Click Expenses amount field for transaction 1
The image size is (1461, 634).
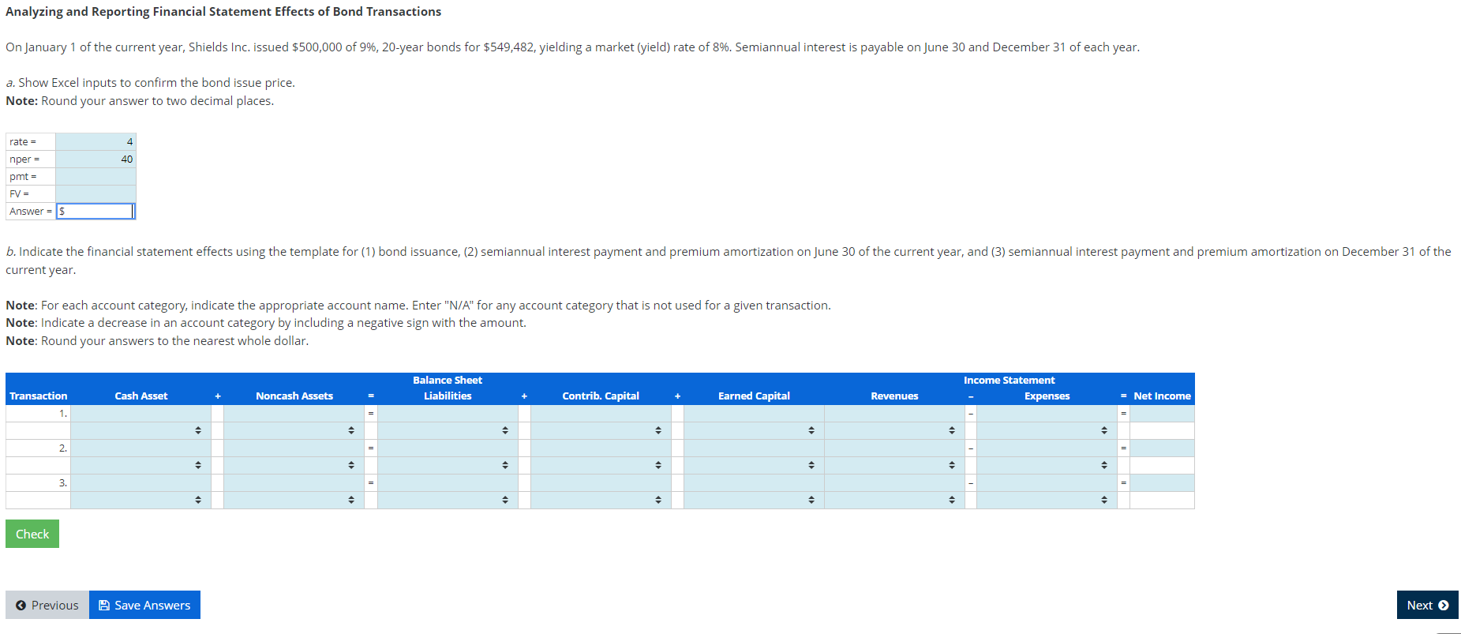click(1047, 413)
